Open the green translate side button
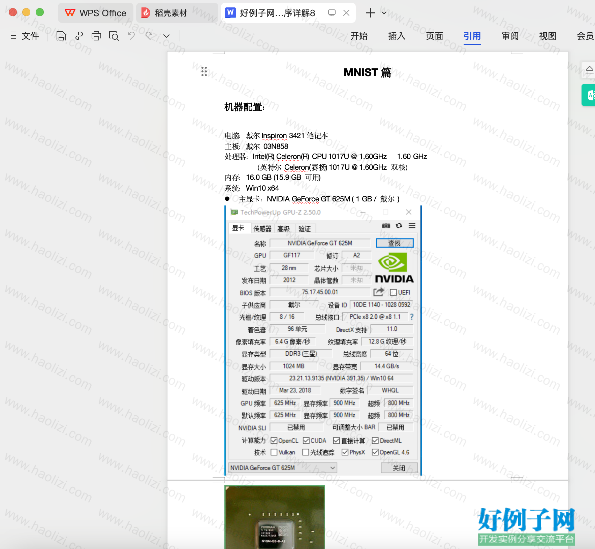The height and width of the screenshot is (549, 595). coord(589,95)
